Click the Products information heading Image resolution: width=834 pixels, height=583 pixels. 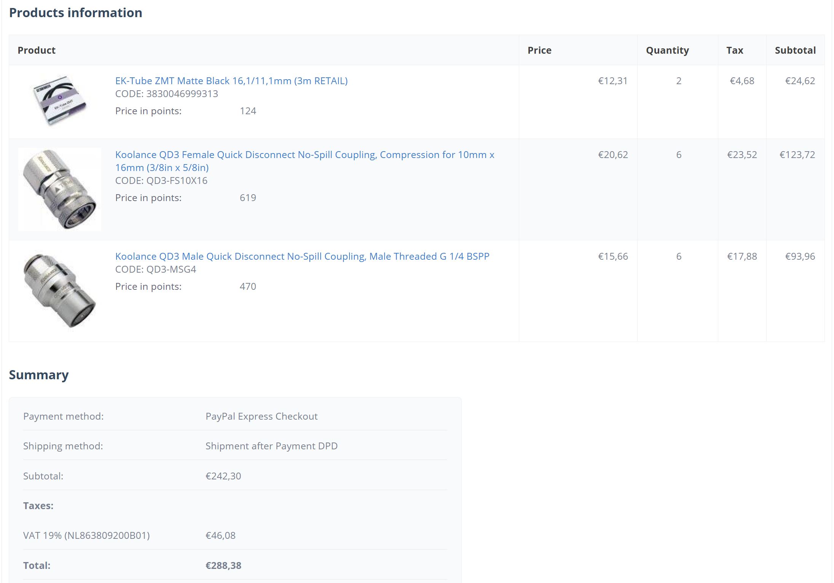[75, 13]
